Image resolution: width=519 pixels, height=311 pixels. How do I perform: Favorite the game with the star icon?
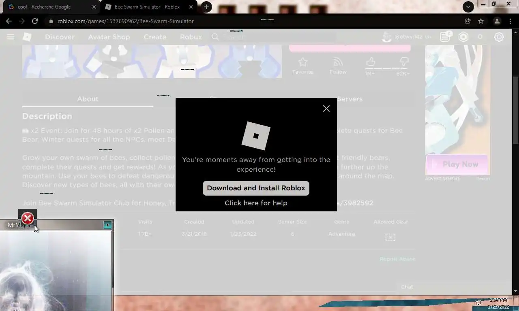(x=302, y=62)
